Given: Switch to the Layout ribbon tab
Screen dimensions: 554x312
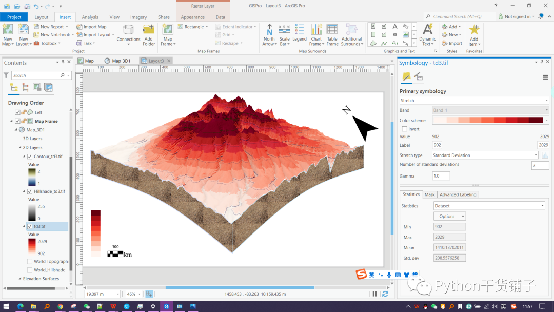Looking at the screenshot, I should pyautogui.click(x=42, y=17).
